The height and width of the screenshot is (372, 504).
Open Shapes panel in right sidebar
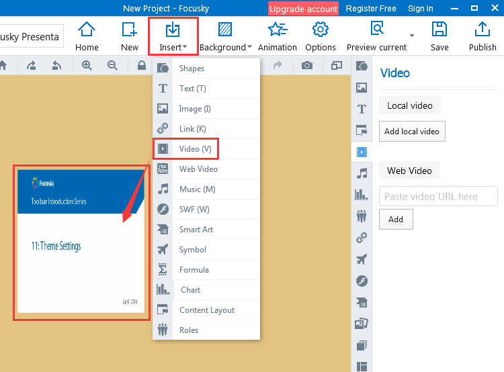pos(362,66)
